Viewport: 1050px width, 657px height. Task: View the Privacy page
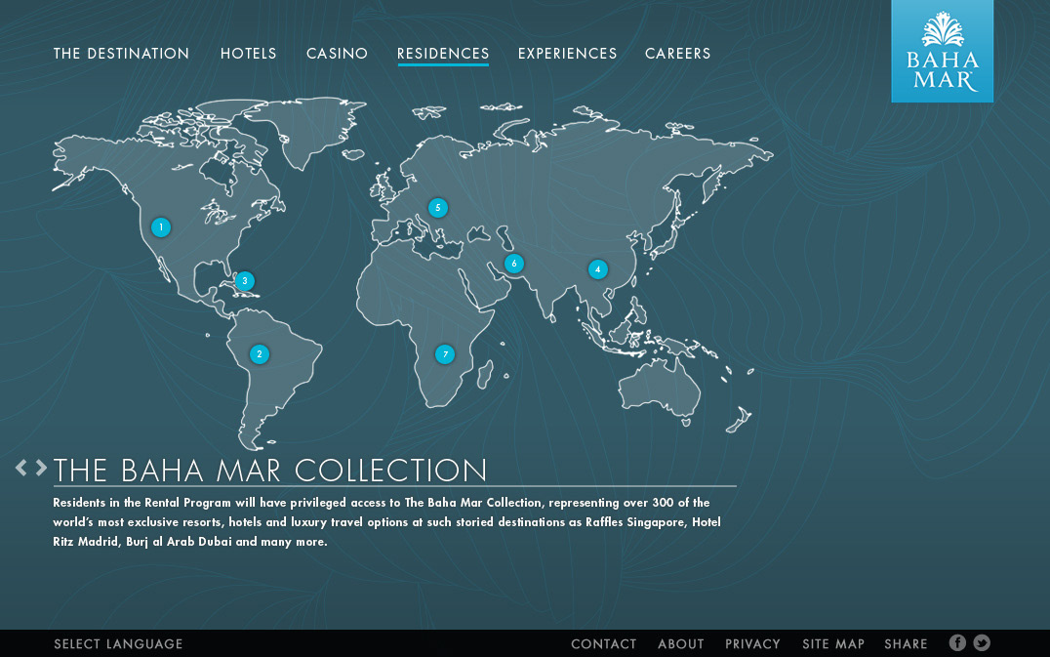pyautogui.click(x=752, y=643)
